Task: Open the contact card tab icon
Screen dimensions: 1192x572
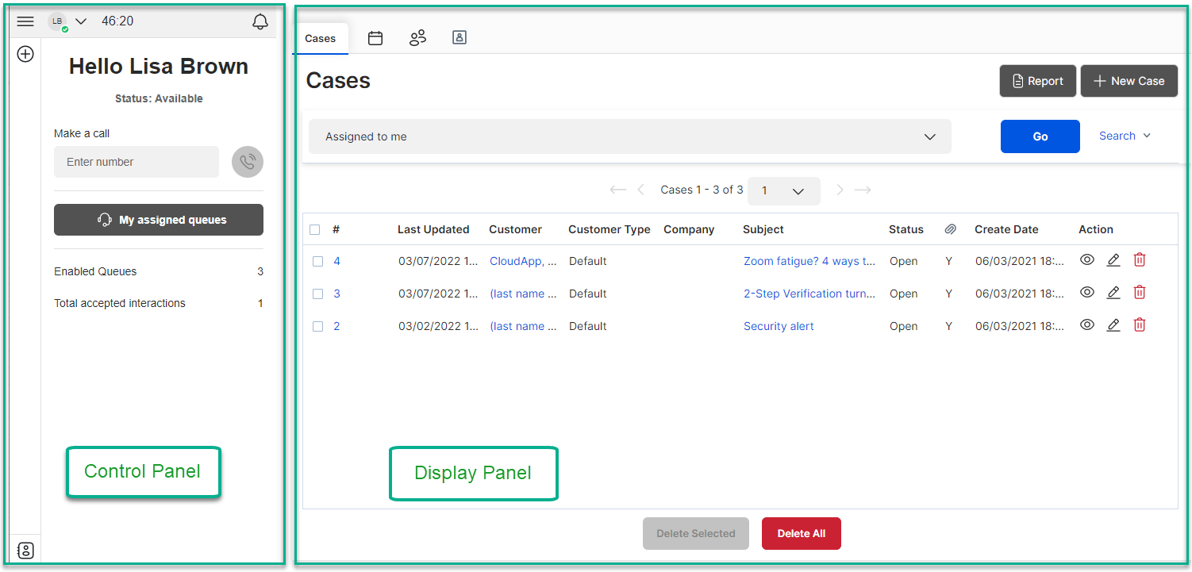Action: (459, 37)
